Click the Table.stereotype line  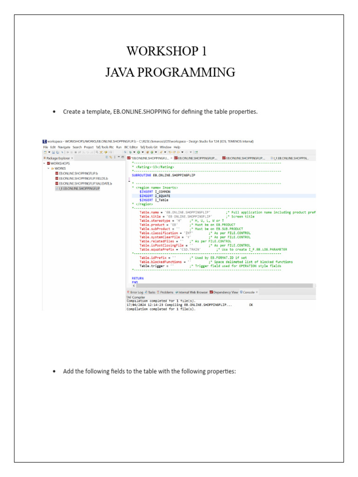click(x=182, y=220)
